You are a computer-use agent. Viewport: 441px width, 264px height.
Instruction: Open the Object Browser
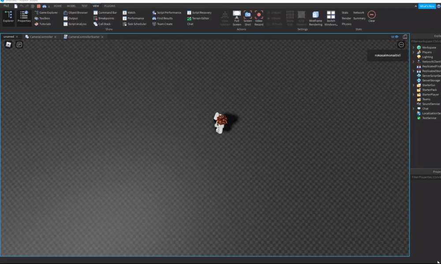(x=76, y=13)
